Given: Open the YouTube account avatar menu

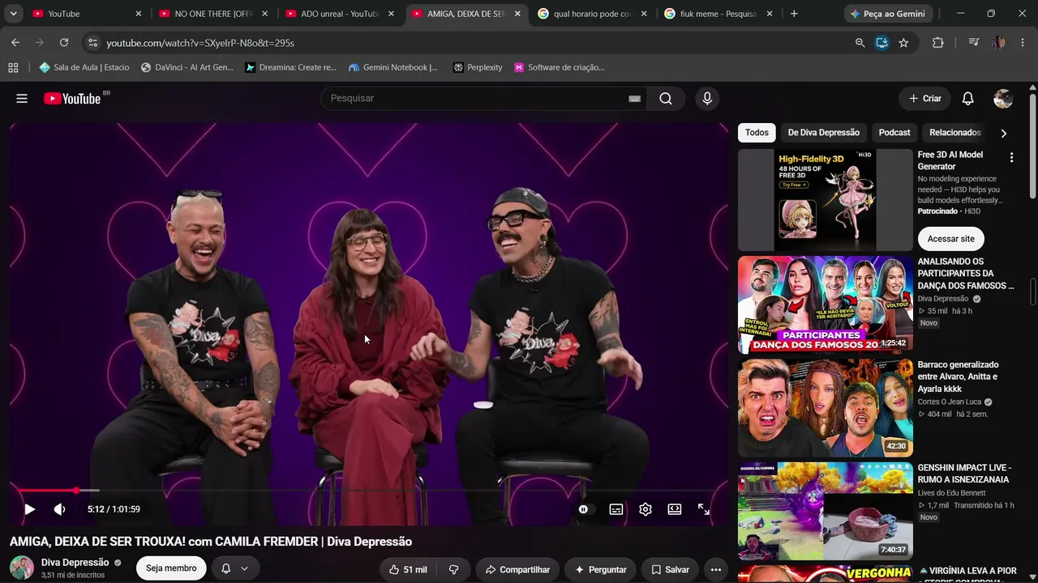Looking at the screenshot, I should (x=1003, y=99).
